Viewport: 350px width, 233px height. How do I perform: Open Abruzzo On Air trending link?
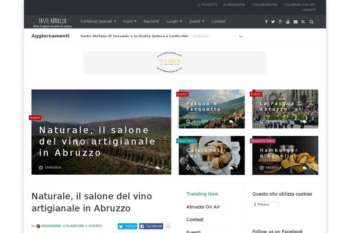point(203,207)
